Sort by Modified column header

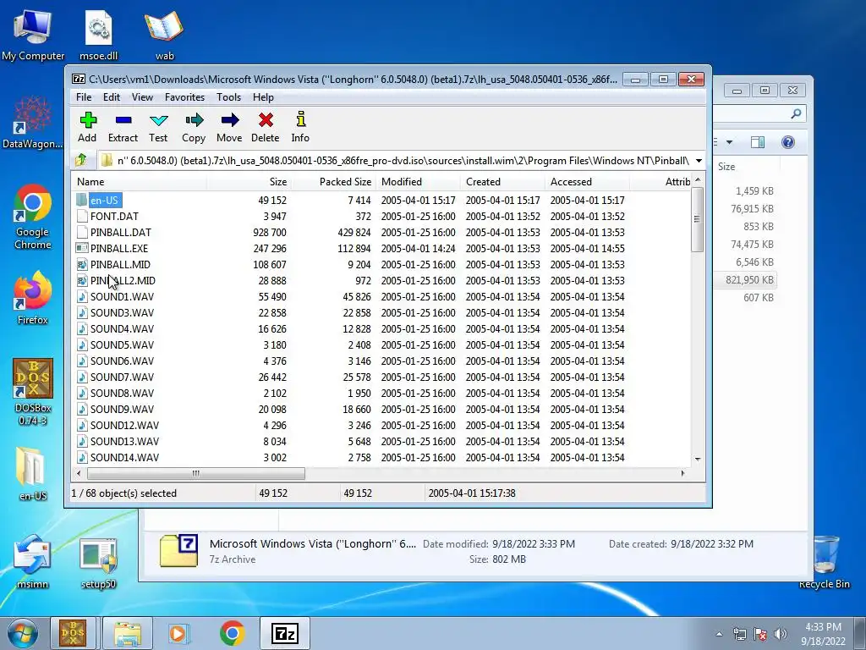(x=418, y=182)
